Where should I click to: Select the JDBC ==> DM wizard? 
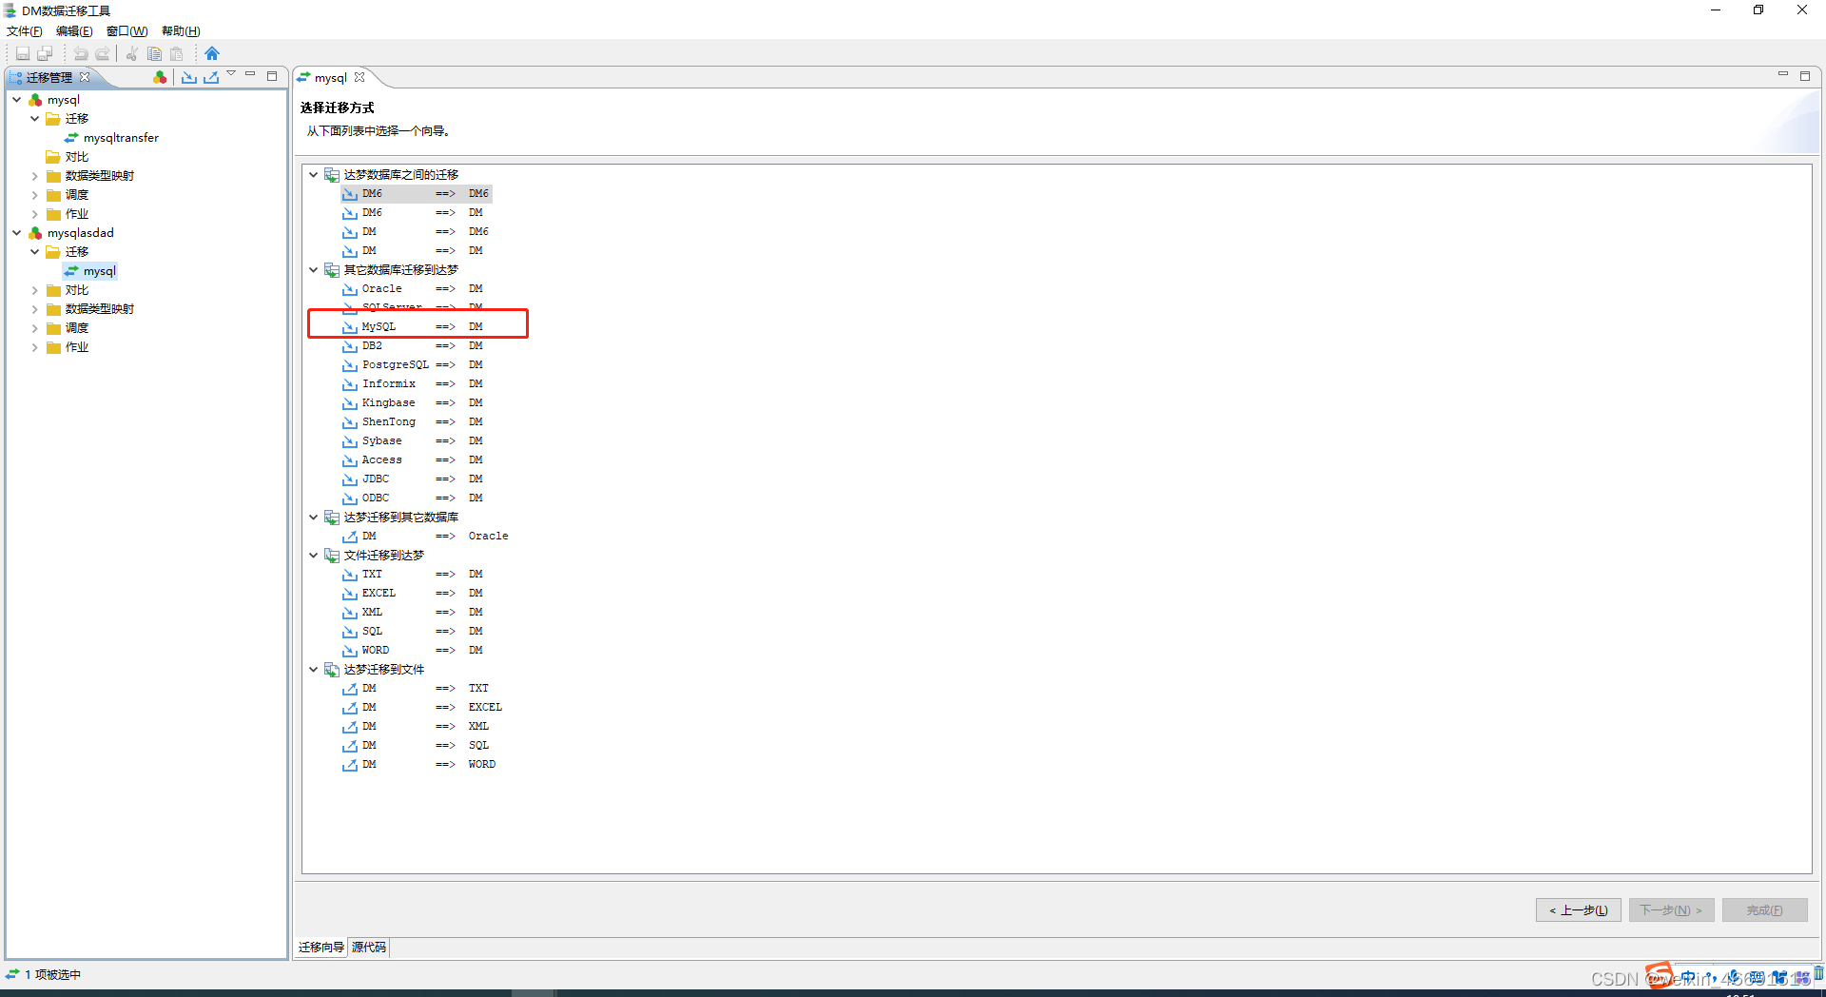pyautogui.click(x=414, y=479)
